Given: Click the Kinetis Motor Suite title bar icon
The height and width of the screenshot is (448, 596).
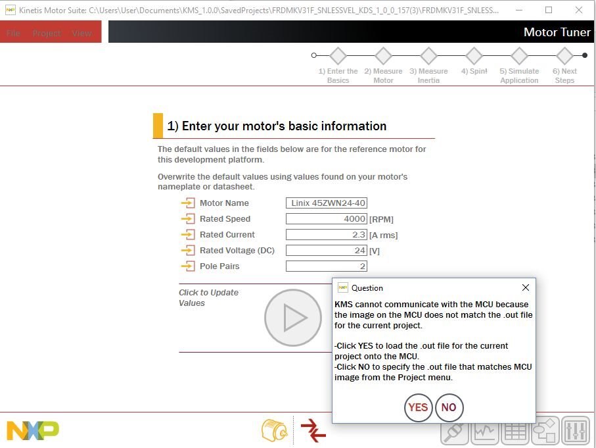Looking at the screenshot, I should (11, 10).
